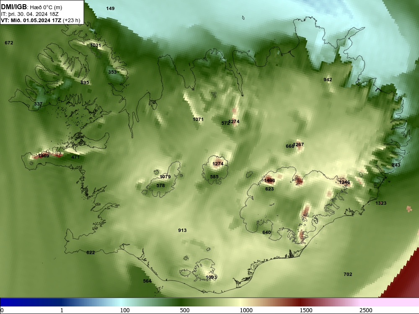This screenshot has width=419, height=314.
Task: Click the 243 value on the east coast
Action: point(396,165)
